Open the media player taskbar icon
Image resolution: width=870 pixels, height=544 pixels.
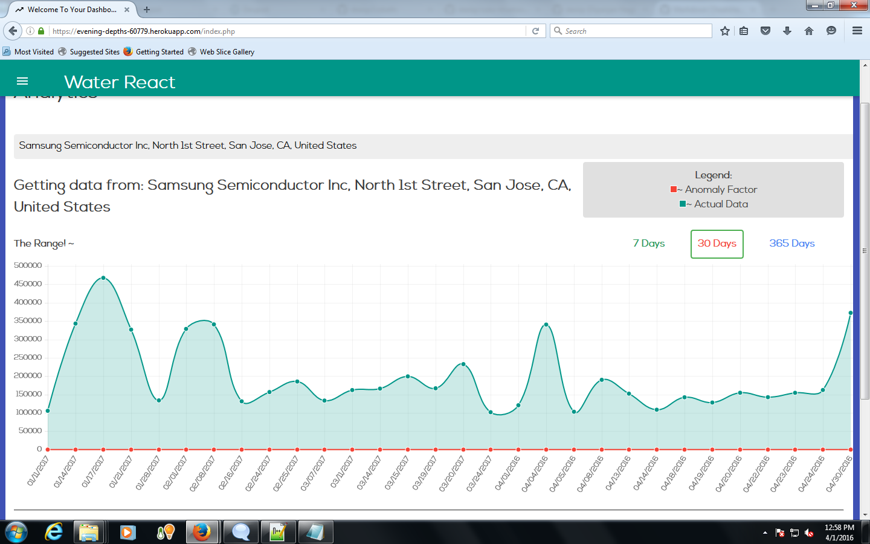coord(127,533)
